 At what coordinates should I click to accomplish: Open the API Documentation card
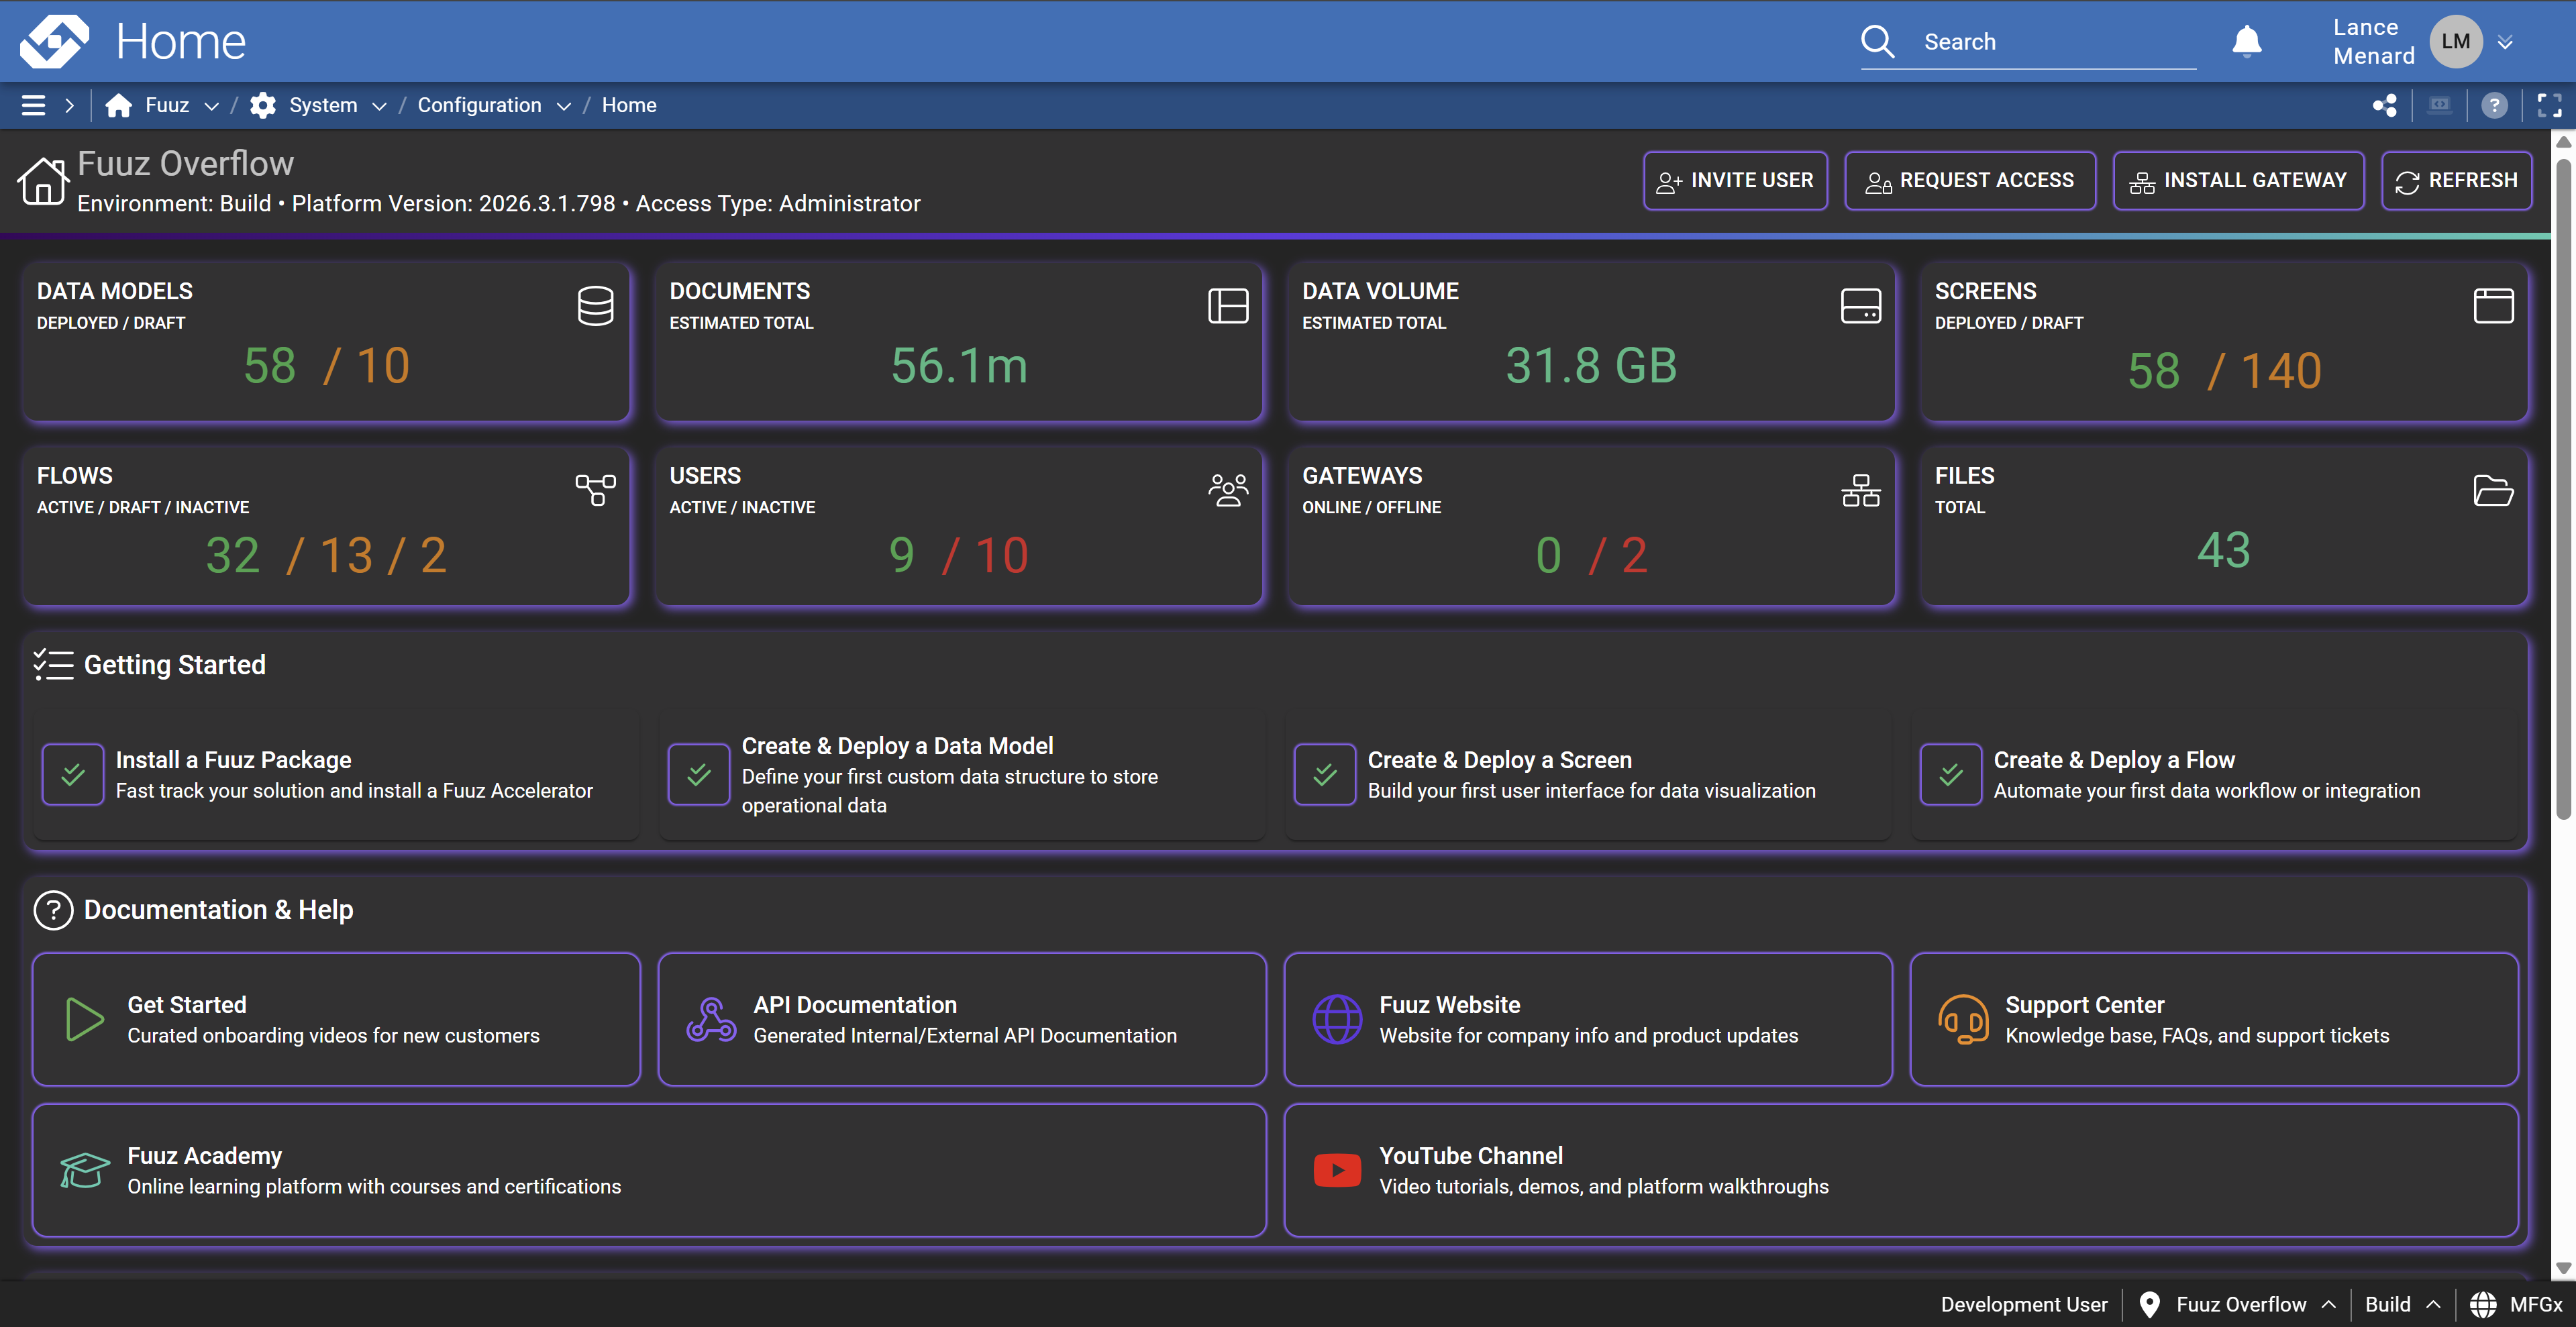(x=962, y=1019)
